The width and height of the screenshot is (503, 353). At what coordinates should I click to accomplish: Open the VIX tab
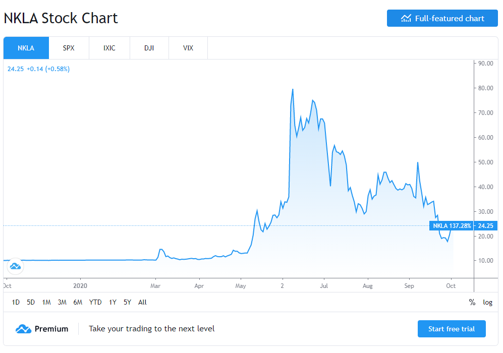(188, 48)
